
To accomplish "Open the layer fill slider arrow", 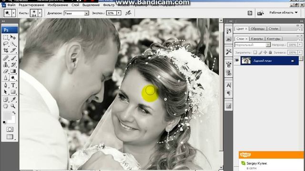I will click(x=300, y=52).
